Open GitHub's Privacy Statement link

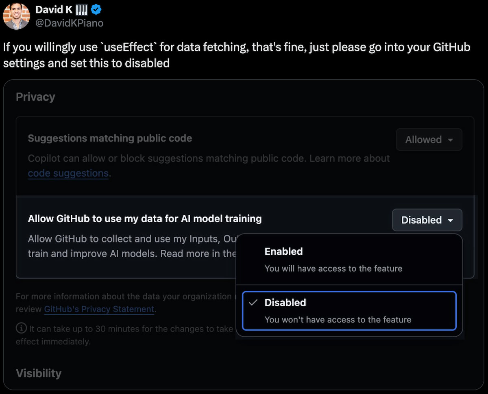click(x=99, y=309)
